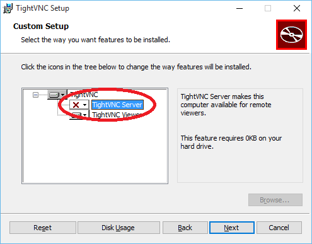Open the TightVNC Server install-option dropdown arrow
This screenshot has height=244, width=312.
point(84,105)
